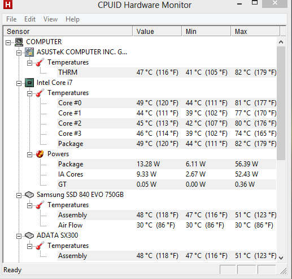Select the Package temperature row

[167, 144]
